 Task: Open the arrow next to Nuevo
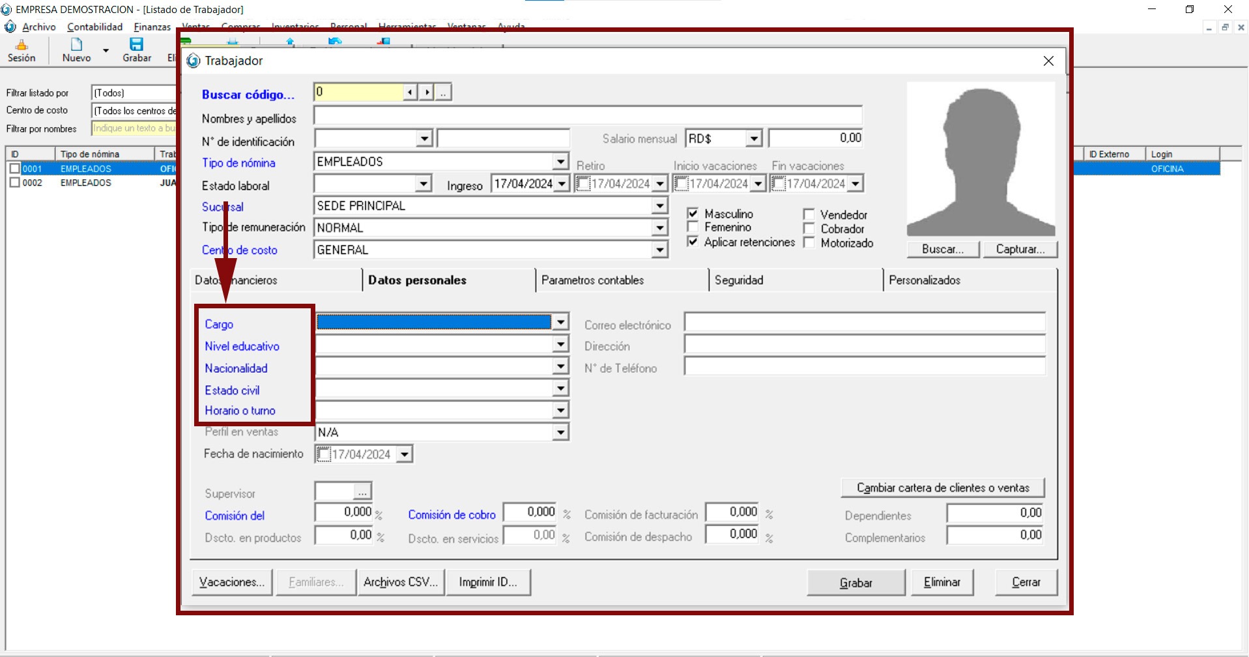[106, 51]
